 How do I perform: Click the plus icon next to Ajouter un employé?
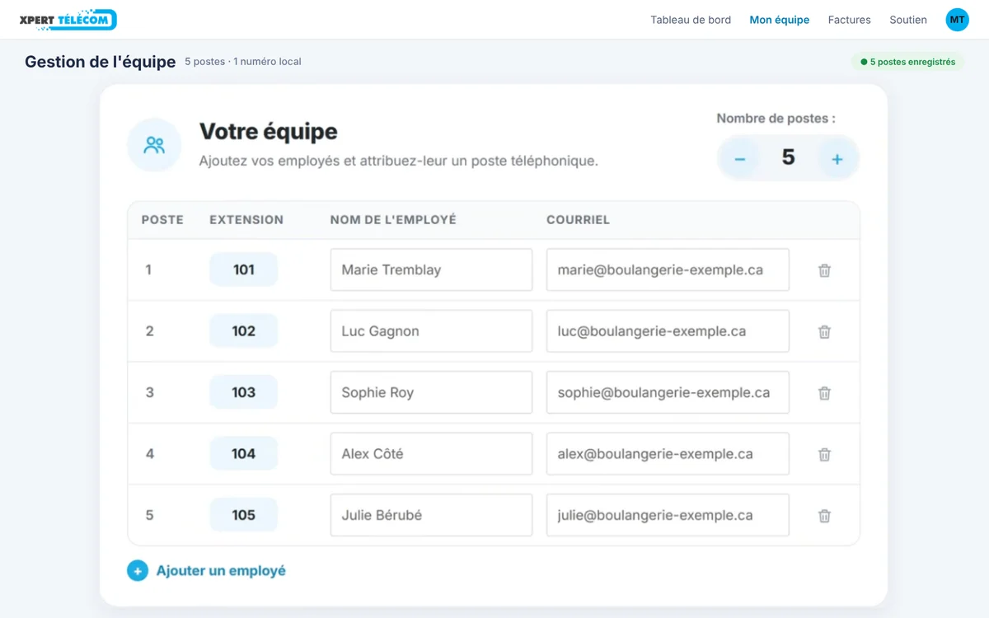pyautogui.click(x=137, y=570)
